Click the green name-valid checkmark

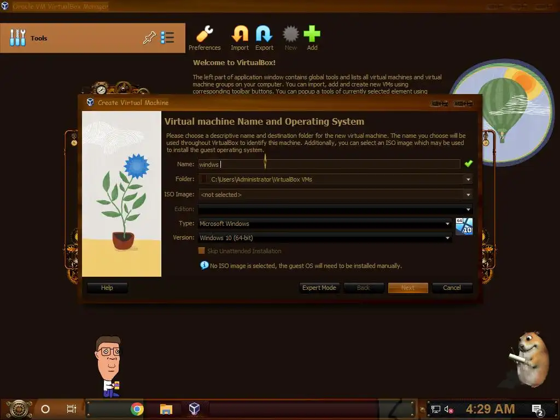(469, 164)
